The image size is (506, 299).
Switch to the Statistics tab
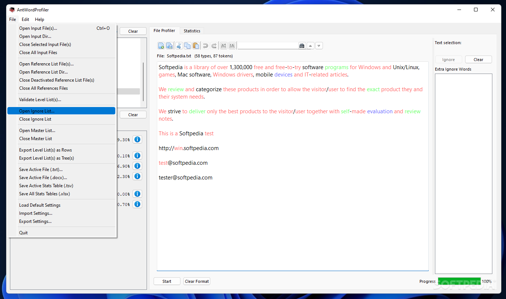(x=192, y=31)
